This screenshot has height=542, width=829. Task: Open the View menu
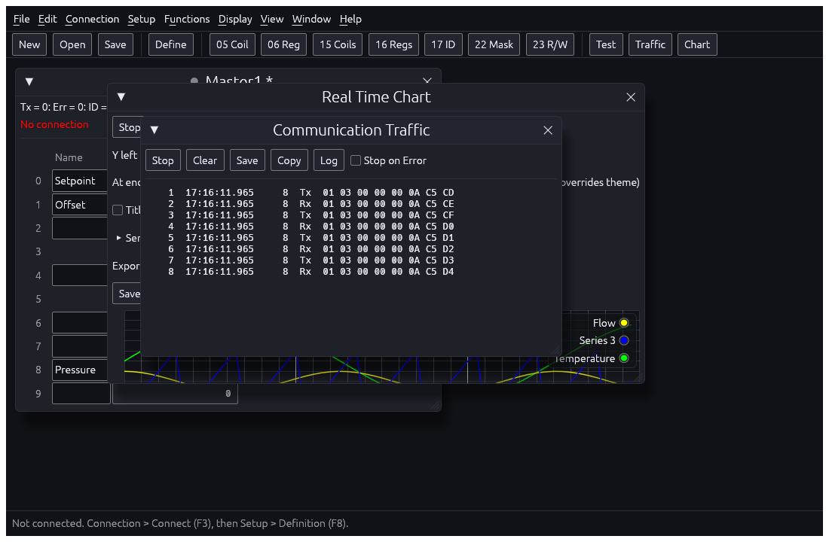click(272, 19)
